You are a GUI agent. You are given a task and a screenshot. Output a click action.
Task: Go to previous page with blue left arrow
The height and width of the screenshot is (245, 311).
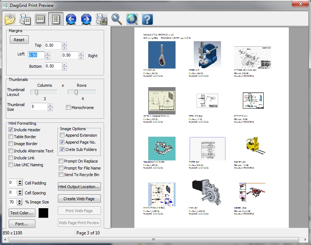[x=71, y=19]
